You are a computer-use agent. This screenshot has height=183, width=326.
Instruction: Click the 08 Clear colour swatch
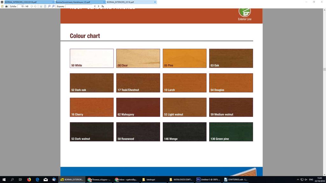point(138,58)
